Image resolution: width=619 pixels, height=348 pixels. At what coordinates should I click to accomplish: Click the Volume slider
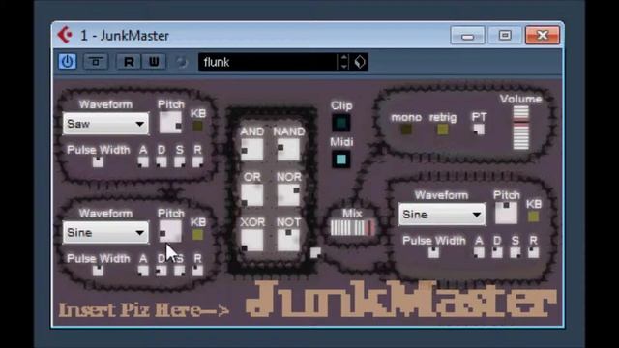(520, 128)
